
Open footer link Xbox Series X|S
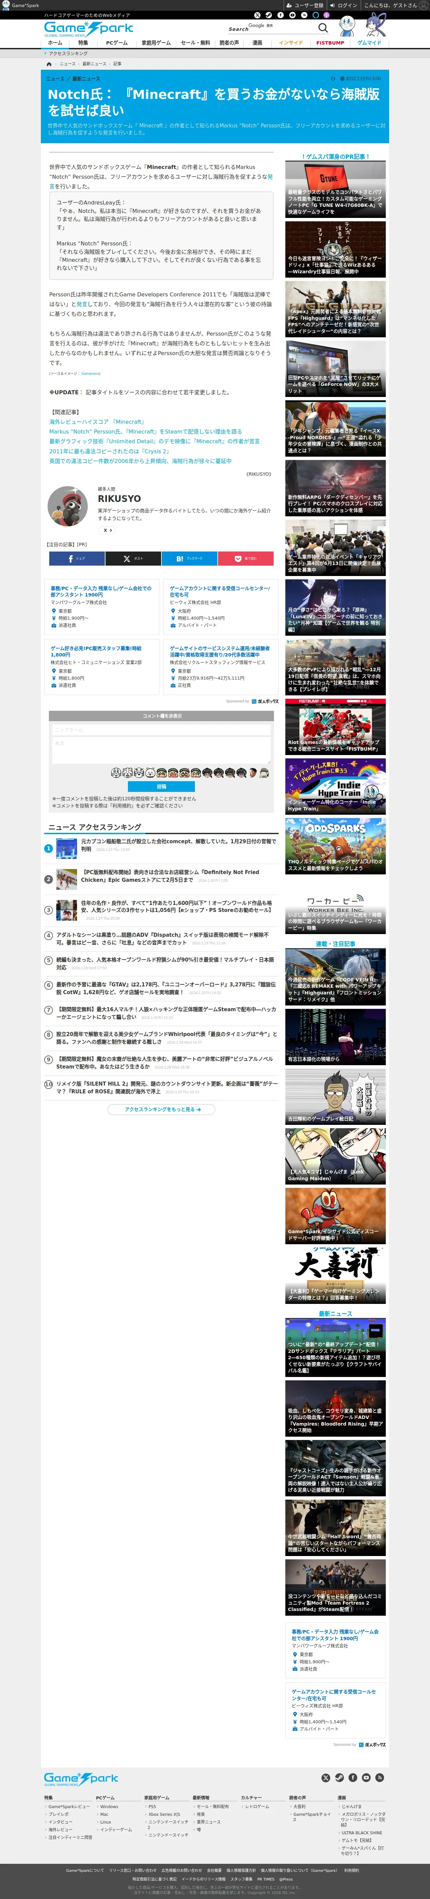[x=164, y=1814]
